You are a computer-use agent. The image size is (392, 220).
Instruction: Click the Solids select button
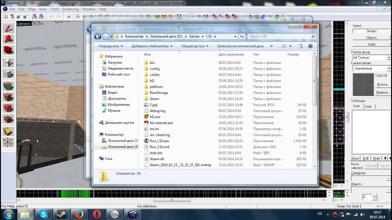pyautogui.click(x=371, y=44)
